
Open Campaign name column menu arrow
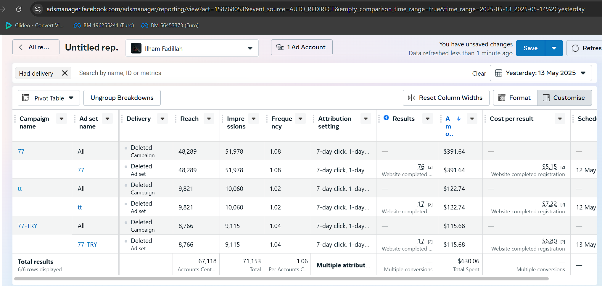click(62, 119)
